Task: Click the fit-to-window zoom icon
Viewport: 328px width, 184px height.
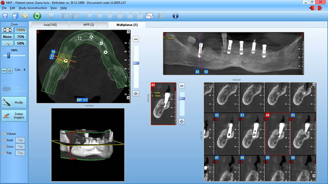Action: click(8, 30)
